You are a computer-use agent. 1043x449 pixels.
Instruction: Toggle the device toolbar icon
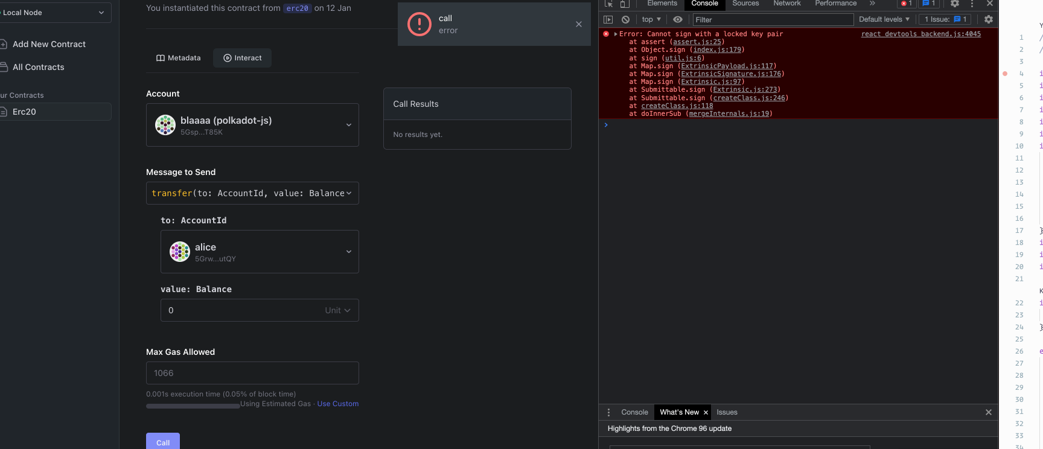coord(625,4)
